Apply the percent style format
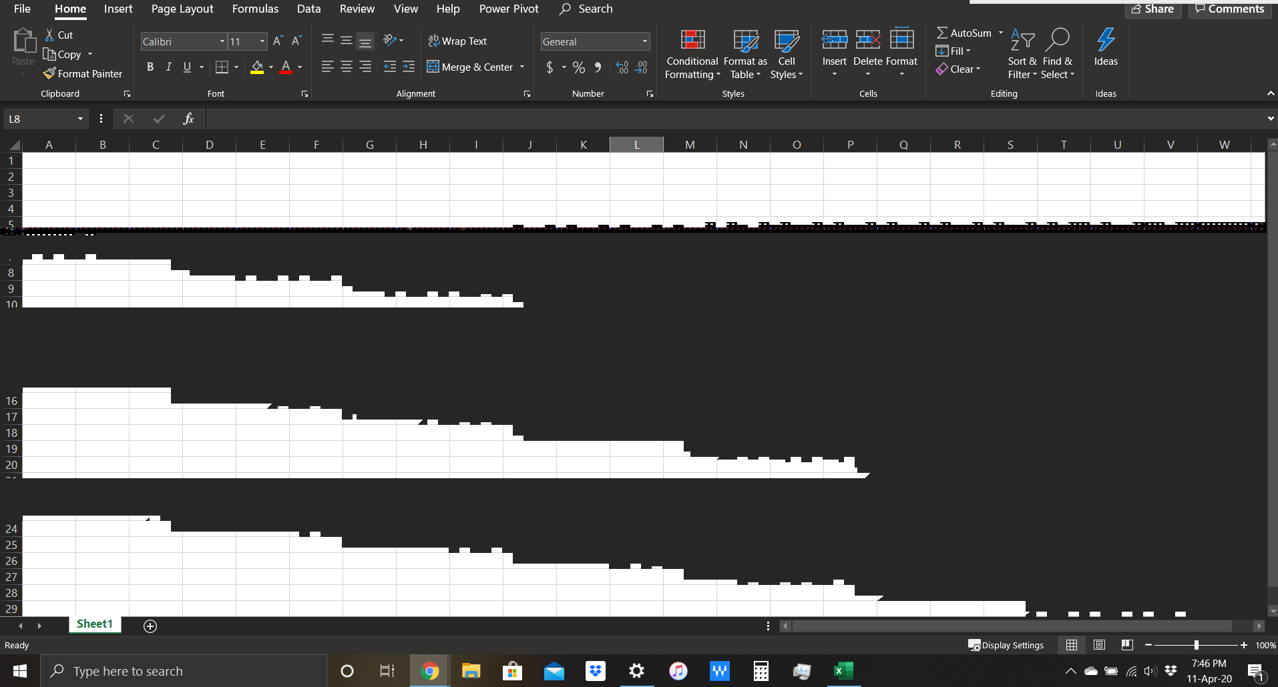This screenshot has height=687, width=1278. (x=579, y=67)
